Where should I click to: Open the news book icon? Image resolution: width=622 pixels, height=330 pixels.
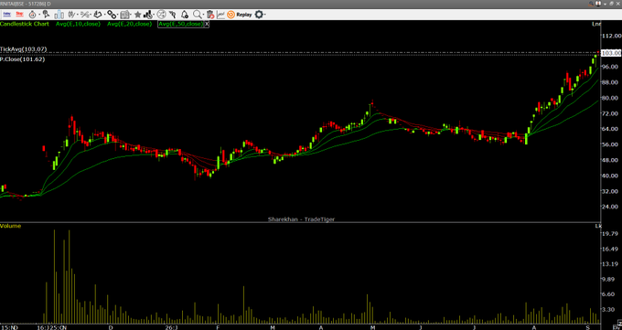click(125, 15)
